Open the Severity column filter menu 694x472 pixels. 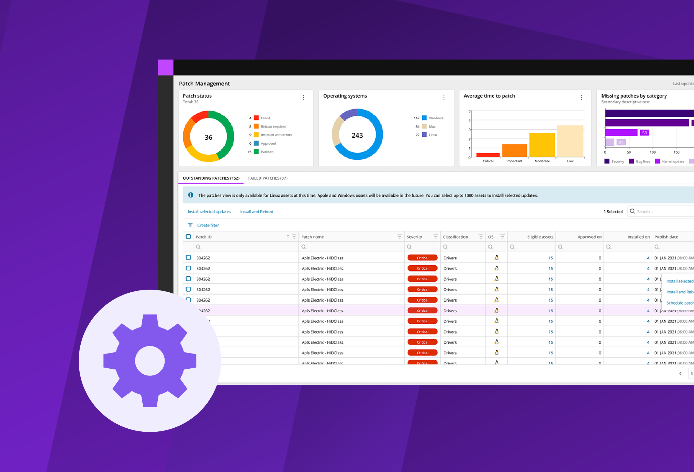point(435,236)
